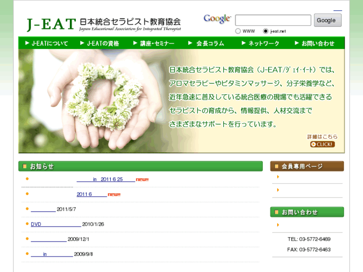The image size is (363, 272).
Task: Open the J-EATについて menu item
Action: click(46, 43)
